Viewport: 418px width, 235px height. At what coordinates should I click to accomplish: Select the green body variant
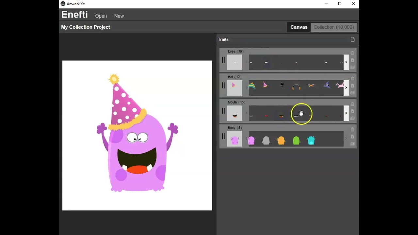pyautogui.click(x=296, y=140)
